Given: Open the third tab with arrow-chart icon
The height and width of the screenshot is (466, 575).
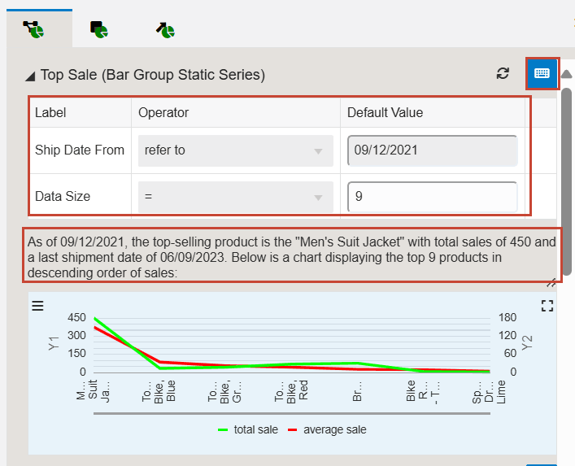Looking at the screenshot, I should click(165, 29).
